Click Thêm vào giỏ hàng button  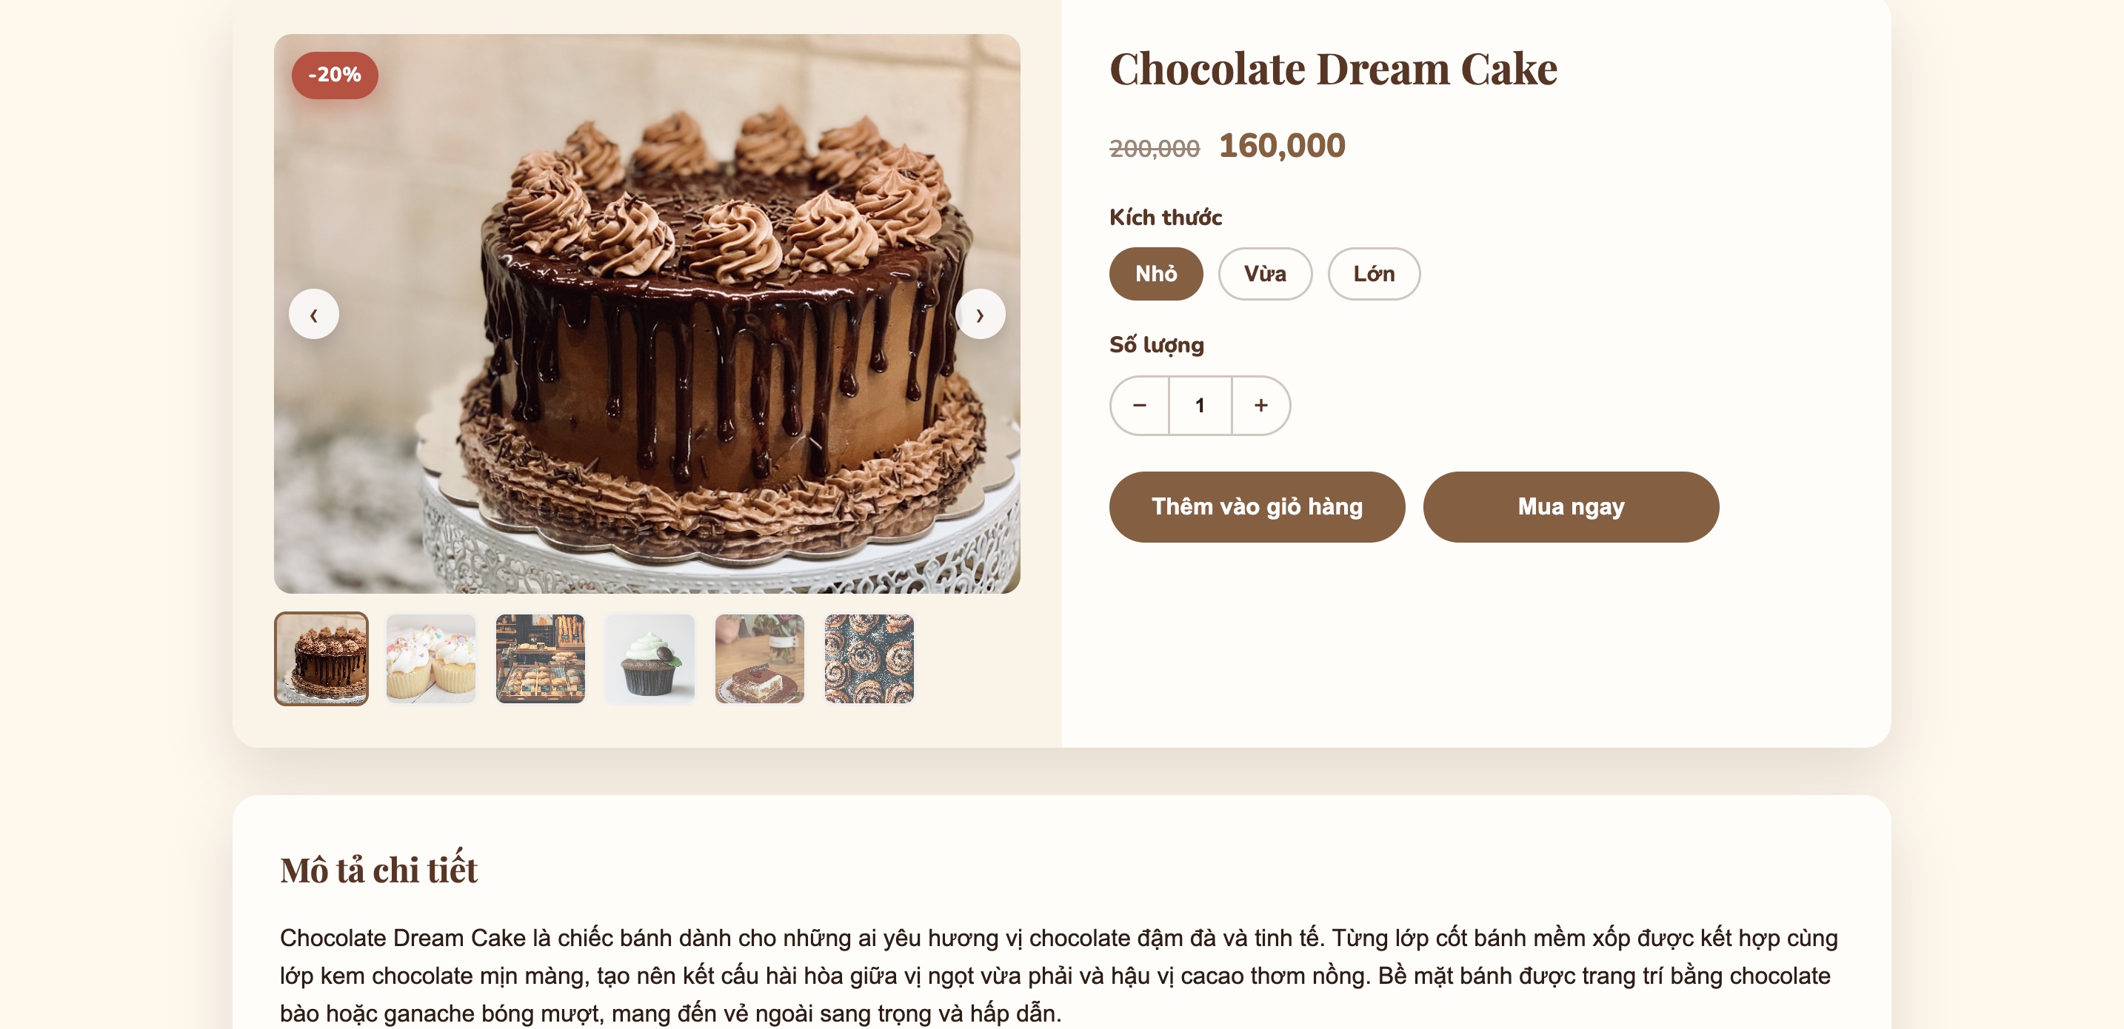pyautogui.click(x=1257, y=506)
